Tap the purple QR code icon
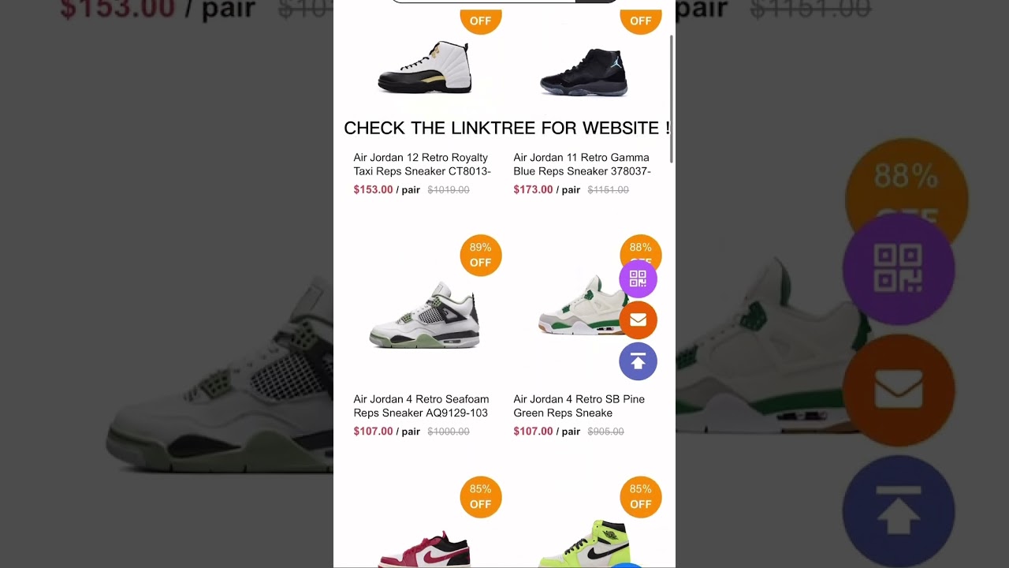Viewport: 1009px width, 568px height. 638,278
